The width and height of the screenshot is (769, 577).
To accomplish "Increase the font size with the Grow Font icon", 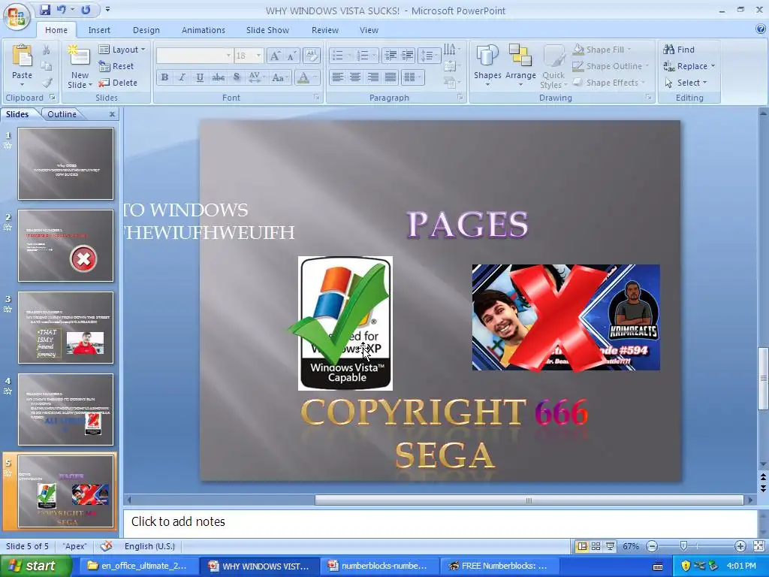I will click(x=276, y=56).
